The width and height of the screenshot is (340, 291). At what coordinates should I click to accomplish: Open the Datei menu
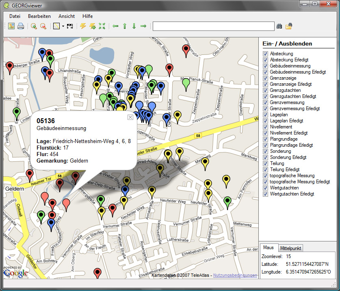coord(15,16)
